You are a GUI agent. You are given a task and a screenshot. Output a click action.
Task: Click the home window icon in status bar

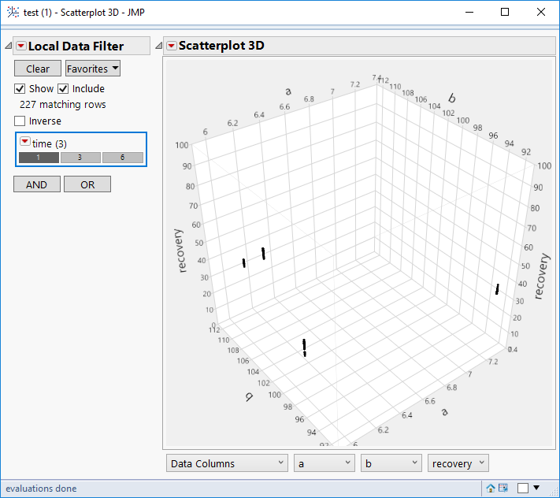pos(491,489)
